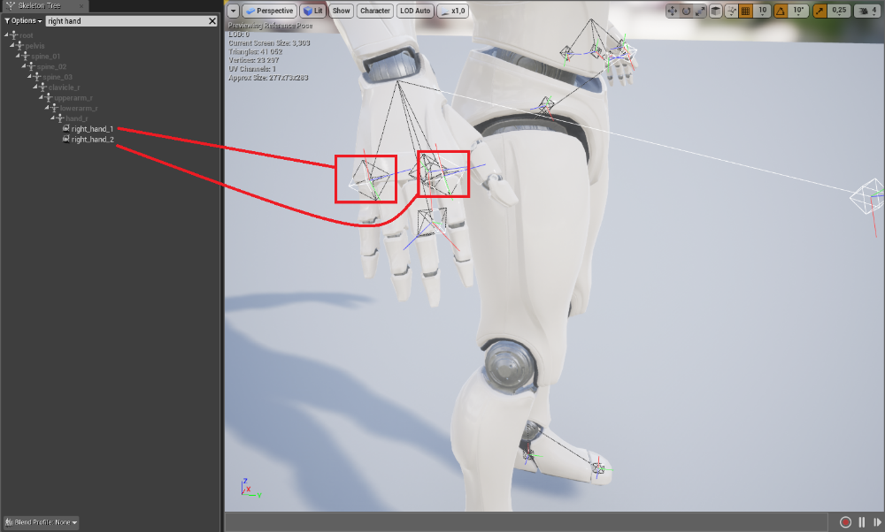Click the LOD Auto button
885x532 pixels.
(x=415, y=11)
